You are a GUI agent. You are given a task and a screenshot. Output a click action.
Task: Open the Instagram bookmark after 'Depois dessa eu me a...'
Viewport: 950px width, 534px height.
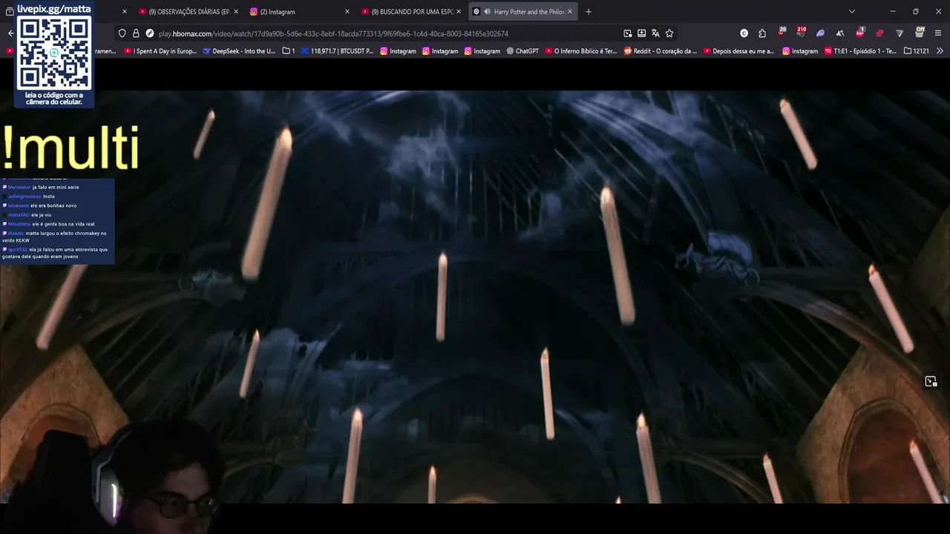(800, 51)
